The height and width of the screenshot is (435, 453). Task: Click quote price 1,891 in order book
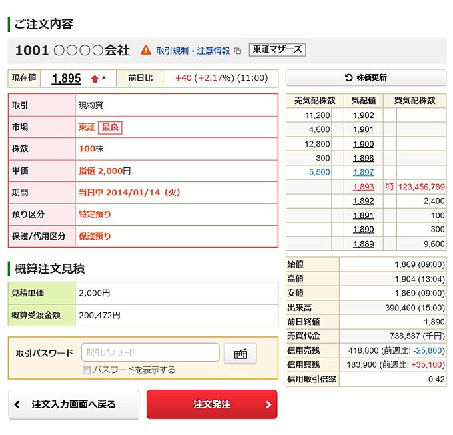click(x=363, y=215)
